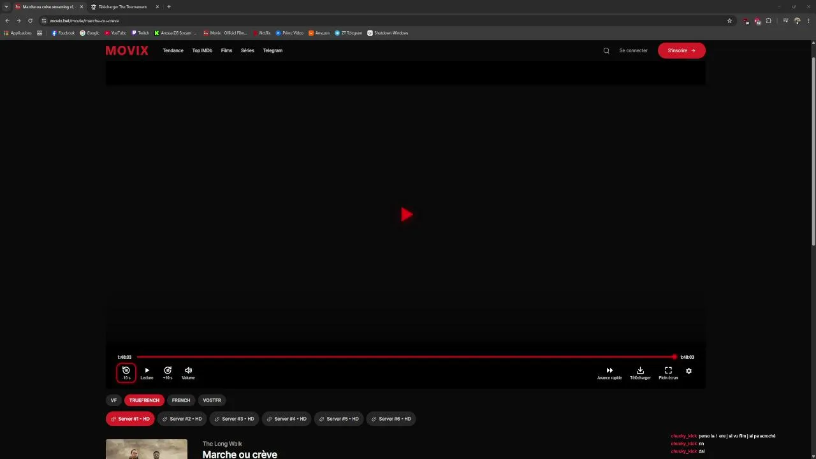Click the Se connecter link
Image resolution: width=816 pixels, height=459 pixels.
pyautogui.click(x=633, y=50)
